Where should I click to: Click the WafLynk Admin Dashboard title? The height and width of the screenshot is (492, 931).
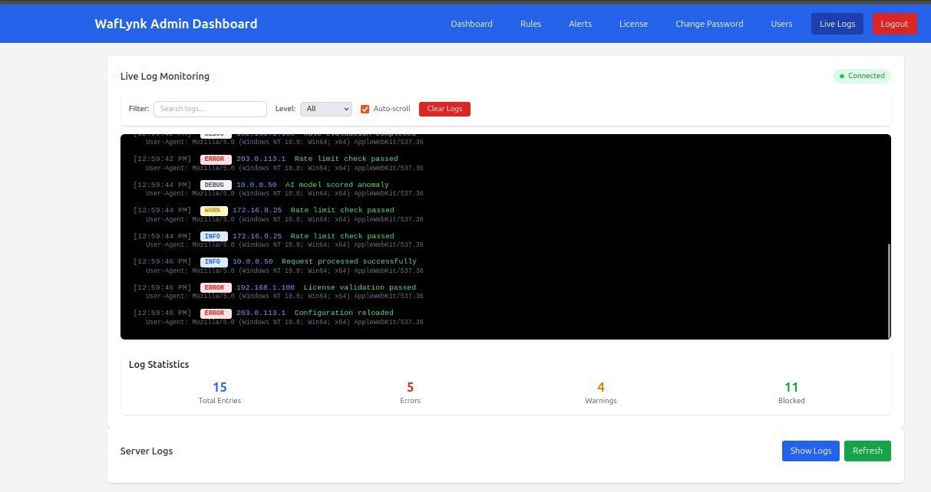[176, 24]
